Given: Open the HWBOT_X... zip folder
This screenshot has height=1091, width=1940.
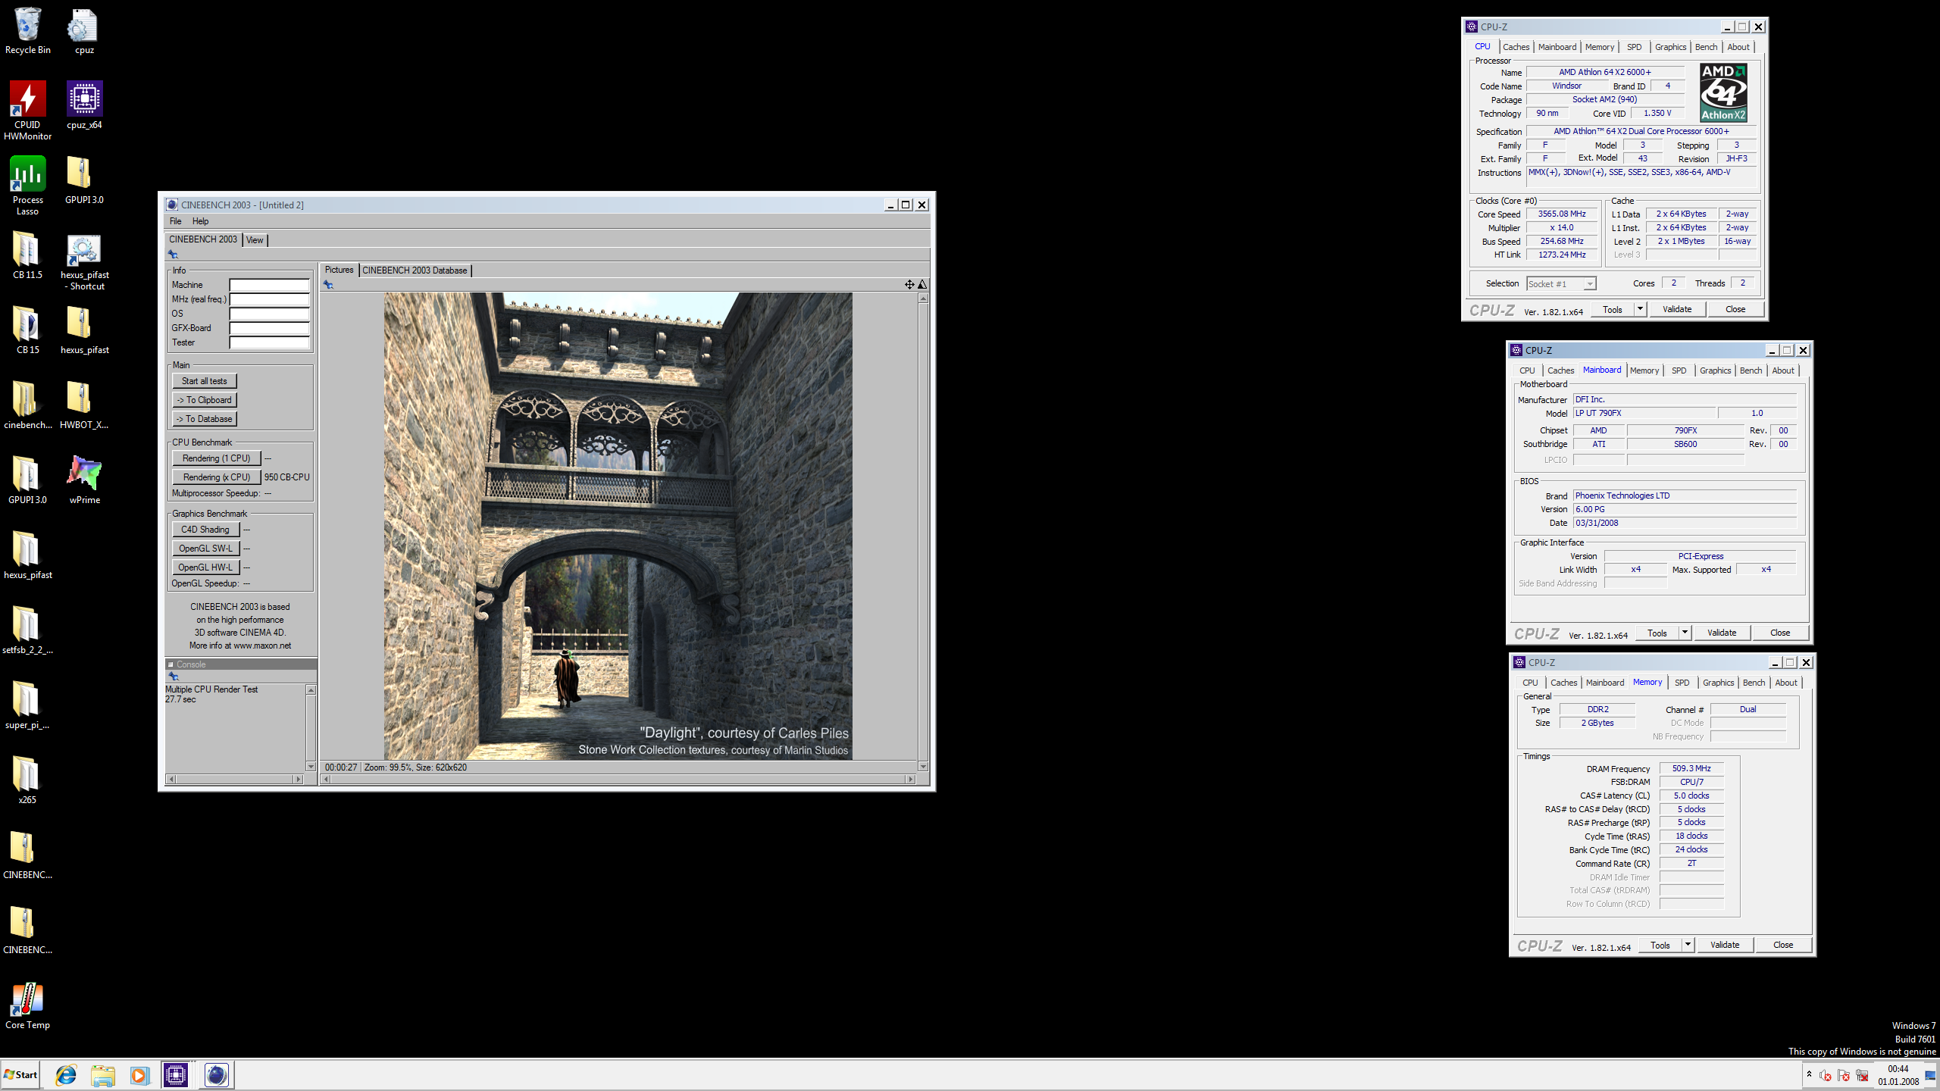Looking at the screenshot, I should click(84, 405).
